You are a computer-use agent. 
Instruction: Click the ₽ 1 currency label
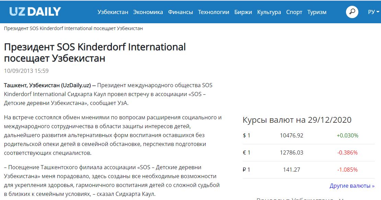(x=246, y=170)
